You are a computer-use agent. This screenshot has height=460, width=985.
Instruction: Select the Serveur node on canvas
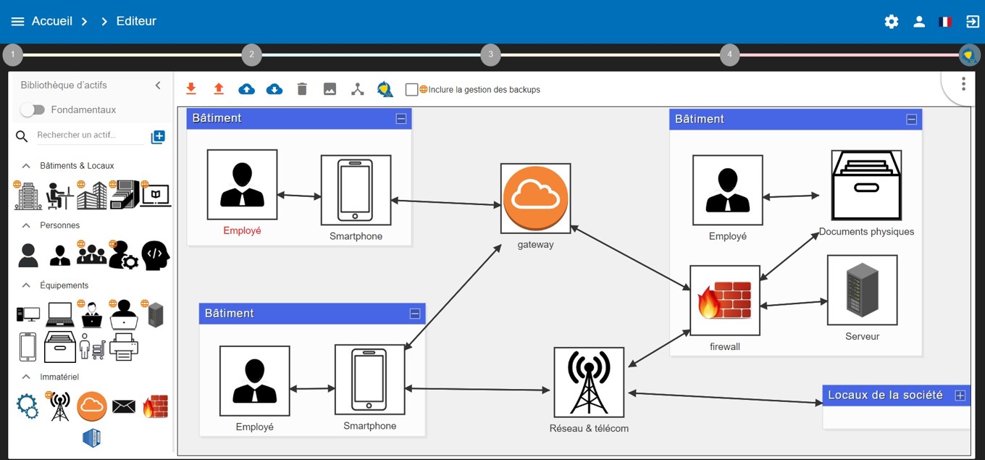tap(862, 290)
